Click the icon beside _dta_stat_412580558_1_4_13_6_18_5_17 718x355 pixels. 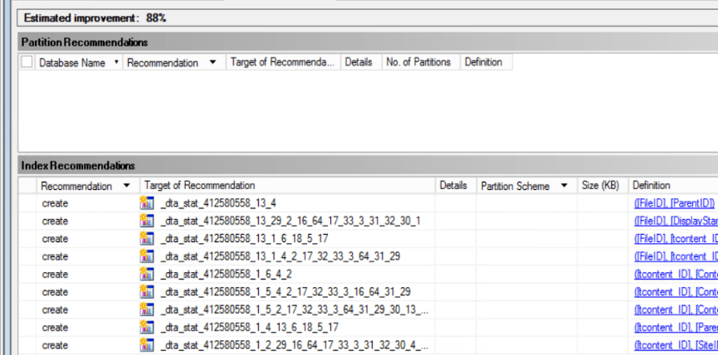[148, 328]
